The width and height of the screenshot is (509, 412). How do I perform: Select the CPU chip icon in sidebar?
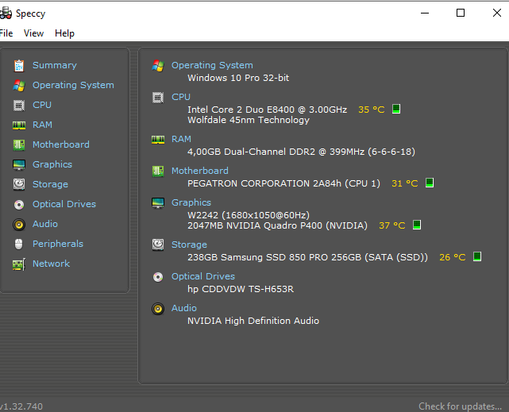point(19,105)
